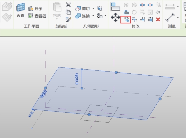Viewport: 186px width, 138px height.
Task: Select the Match Type Properties paintbrush icon
Action: pyautogui.click(x=68, y=19)
